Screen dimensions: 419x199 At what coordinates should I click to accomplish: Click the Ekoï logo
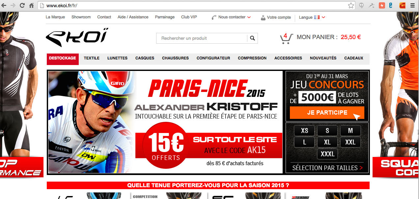coord(77,37)
